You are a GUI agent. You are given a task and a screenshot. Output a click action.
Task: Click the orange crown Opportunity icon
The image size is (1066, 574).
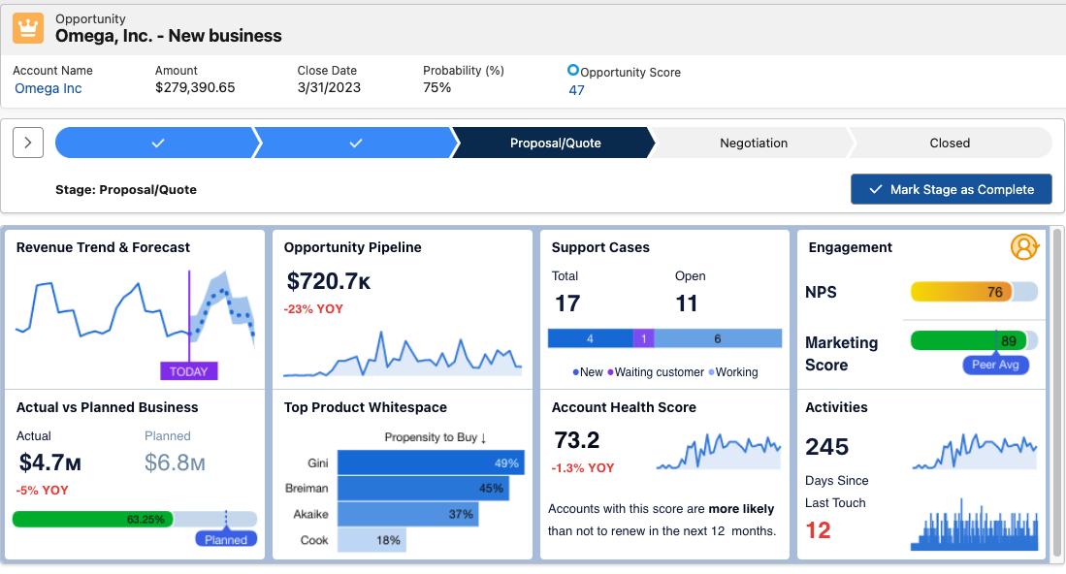pos(28,28)
